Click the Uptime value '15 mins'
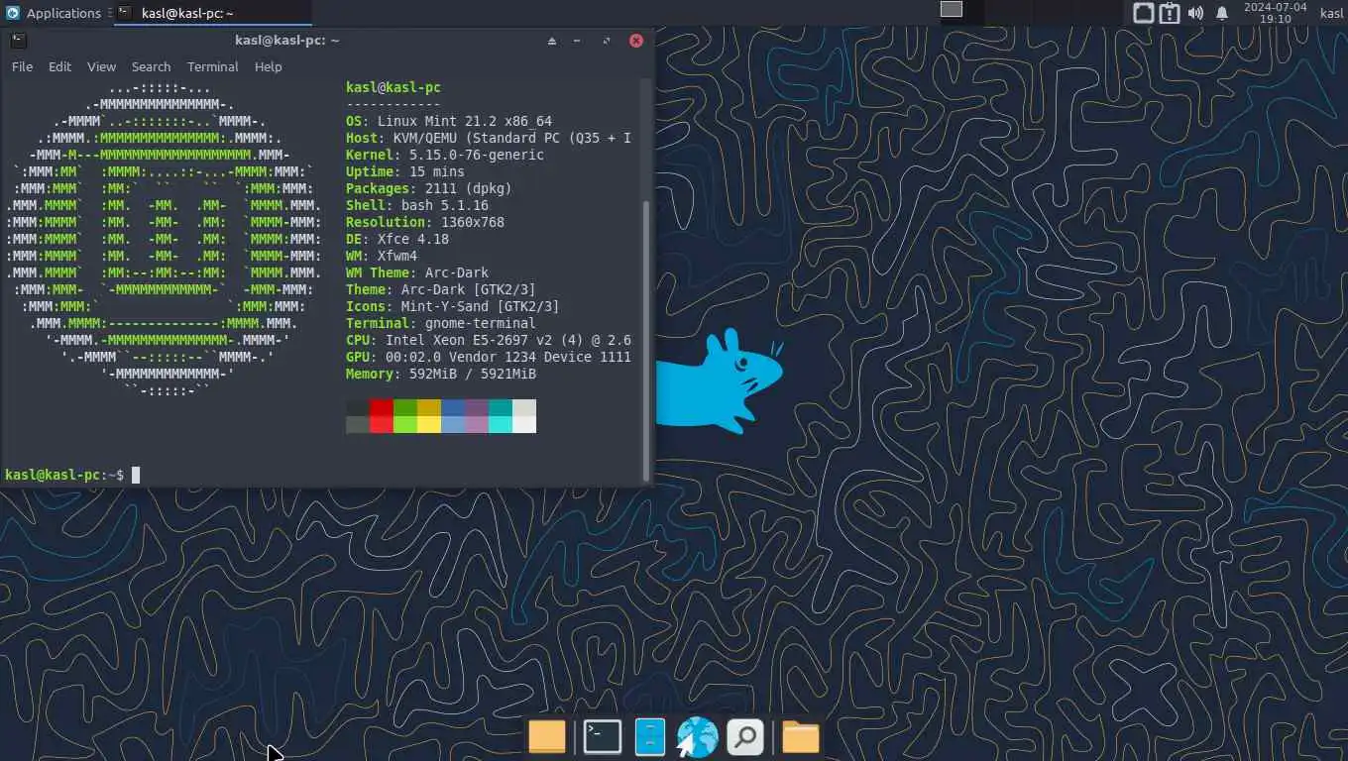Image resolution: width=1348 pixels, height=761 pixels. coord(437,171)
